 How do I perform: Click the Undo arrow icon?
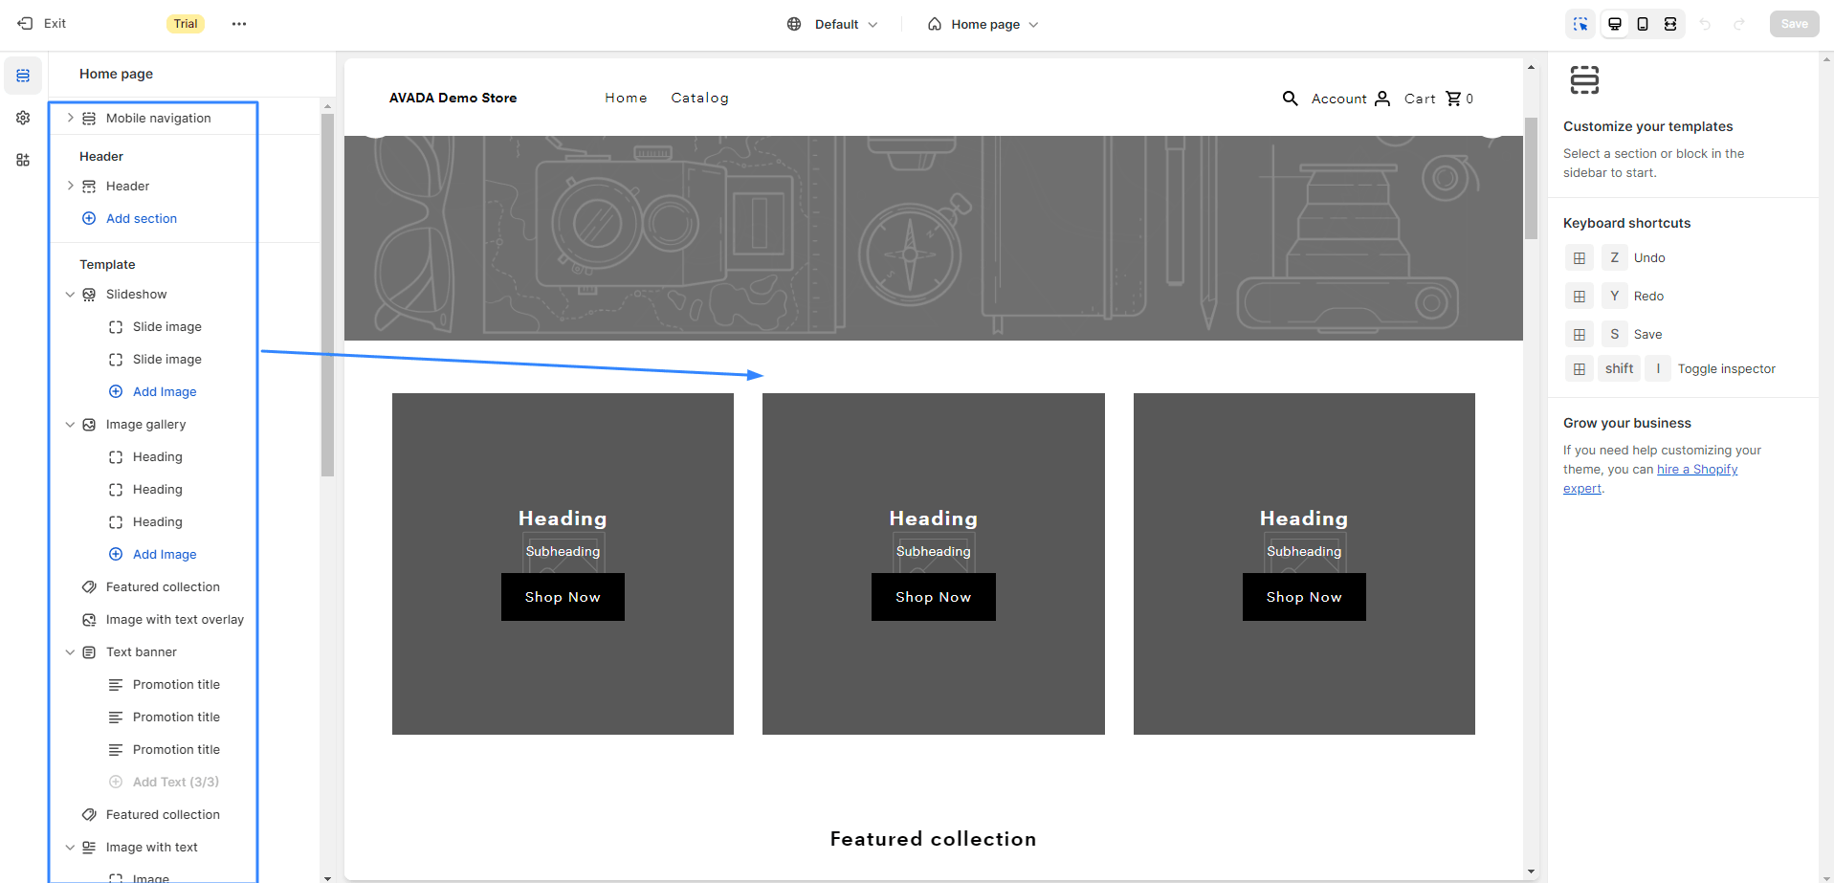click(x=1705, y=24)
